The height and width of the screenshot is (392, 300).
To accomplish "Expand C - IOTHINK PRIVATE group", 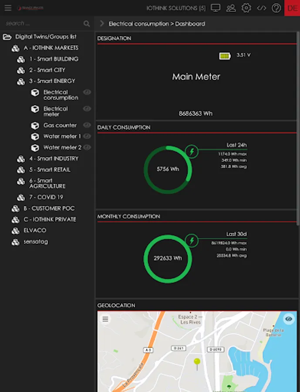I will point(50,220).
